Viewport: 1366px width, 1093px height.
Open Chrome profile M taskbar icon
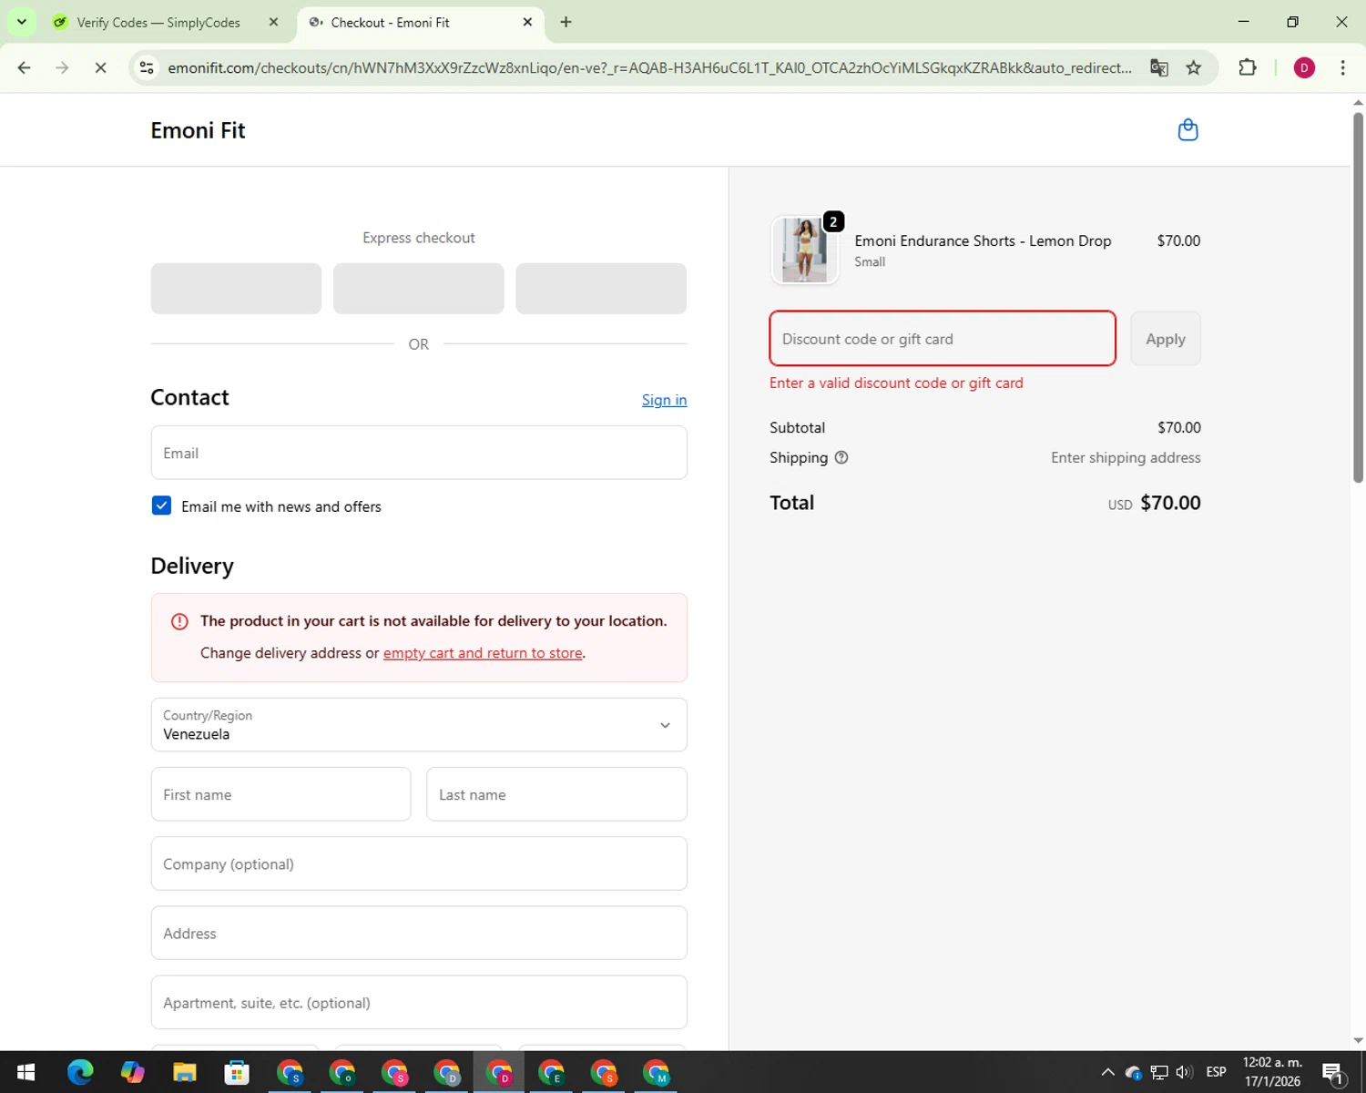(657, 1072)
